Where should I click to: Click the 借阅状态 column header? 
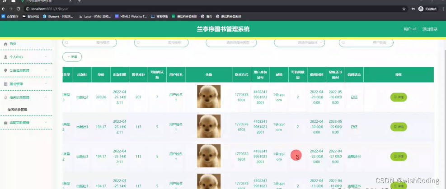point(354,75)
